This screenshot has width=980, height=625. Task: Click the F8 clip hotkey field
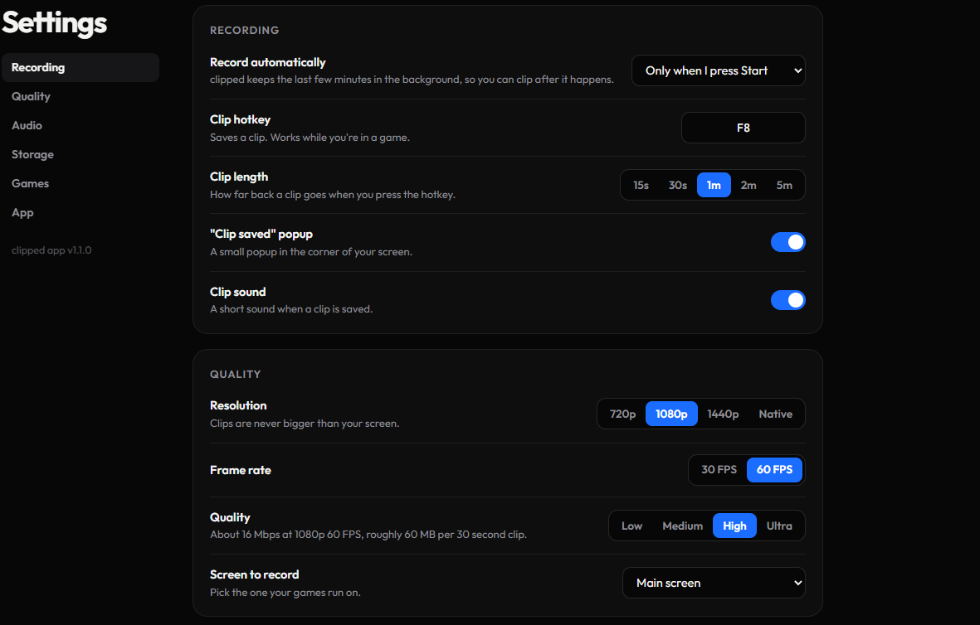coord(744,128)
